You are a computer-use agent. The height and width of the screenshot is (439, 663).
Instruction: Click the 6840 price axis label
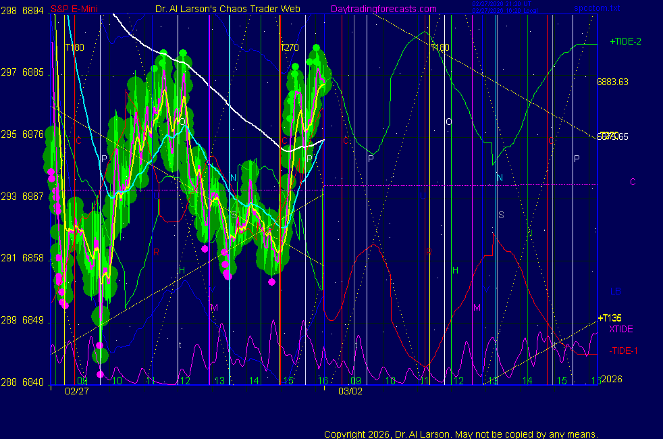coord(33,382)
